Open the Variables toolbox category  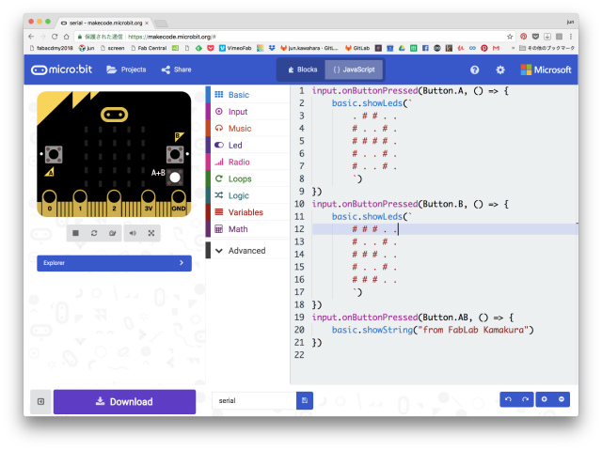pos(247,212)
